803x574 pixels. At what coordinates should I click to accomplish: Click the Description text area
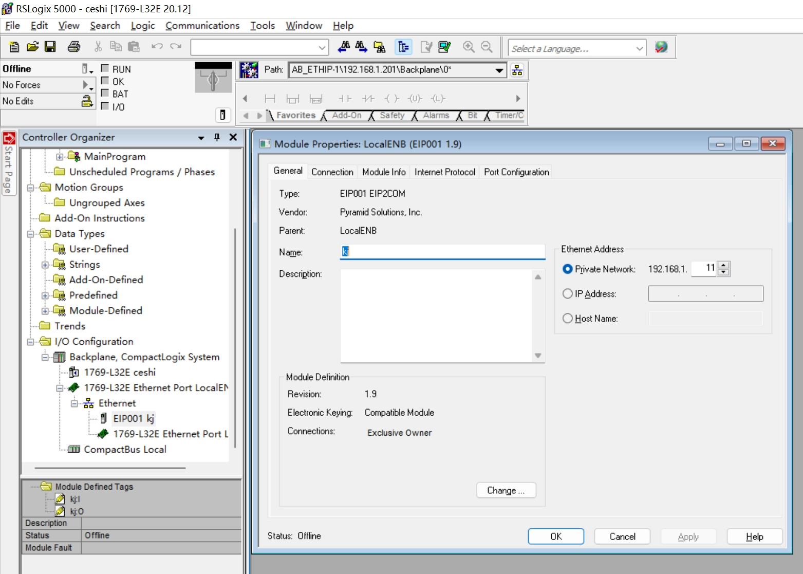(x=442, y=316)
